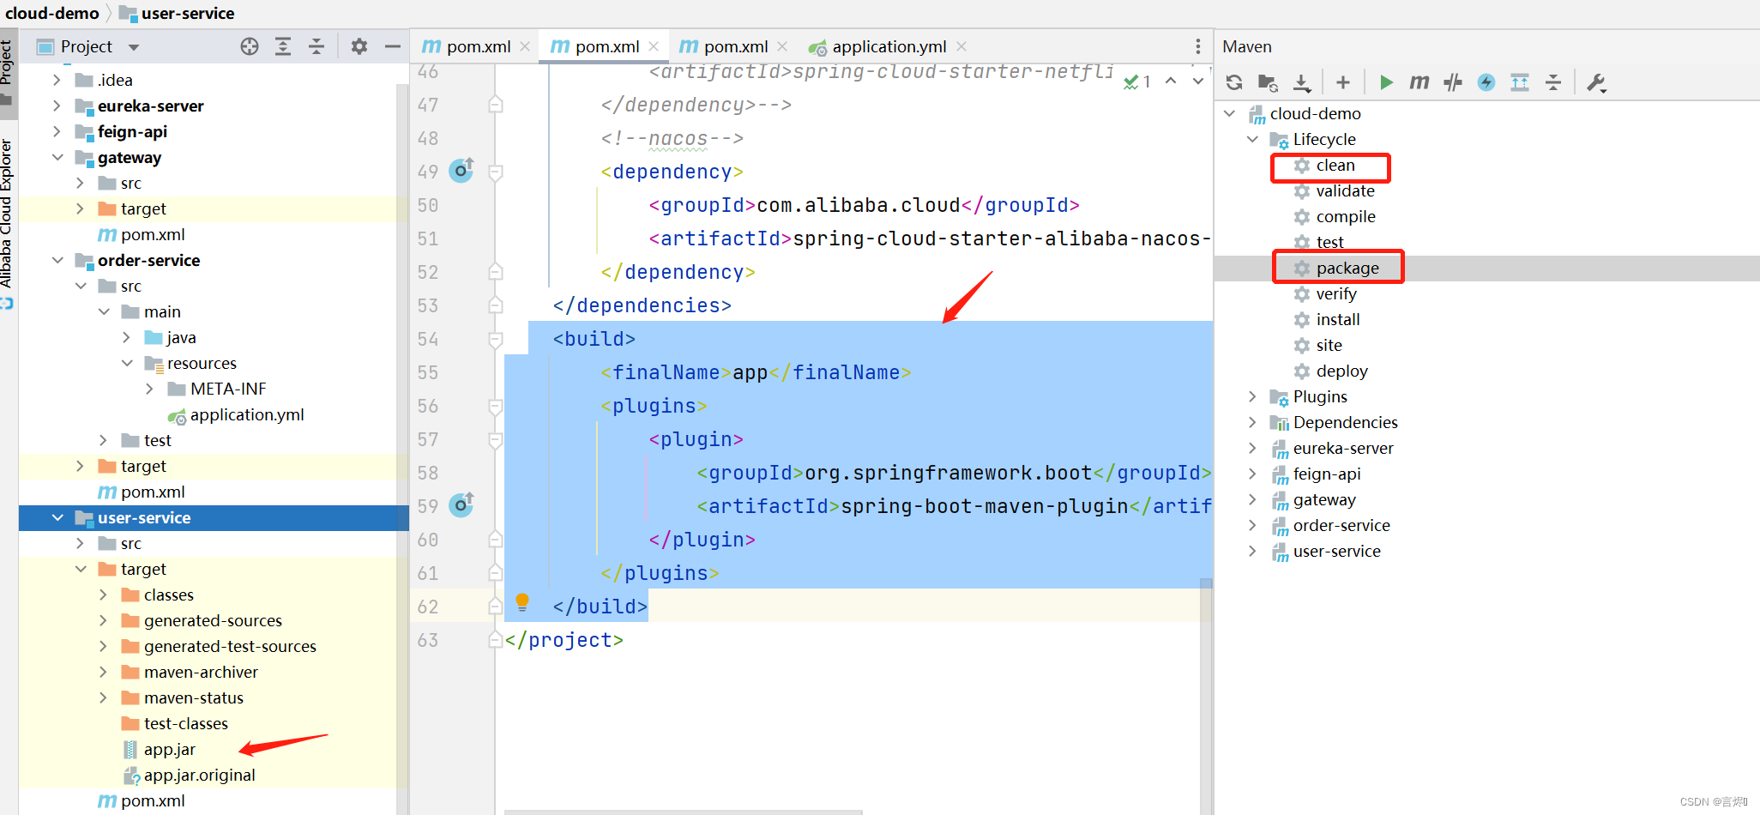Go to previous highlighted error arrow
The height and width of the screenshot is (815, 1760).
[x=1171, y=81]
